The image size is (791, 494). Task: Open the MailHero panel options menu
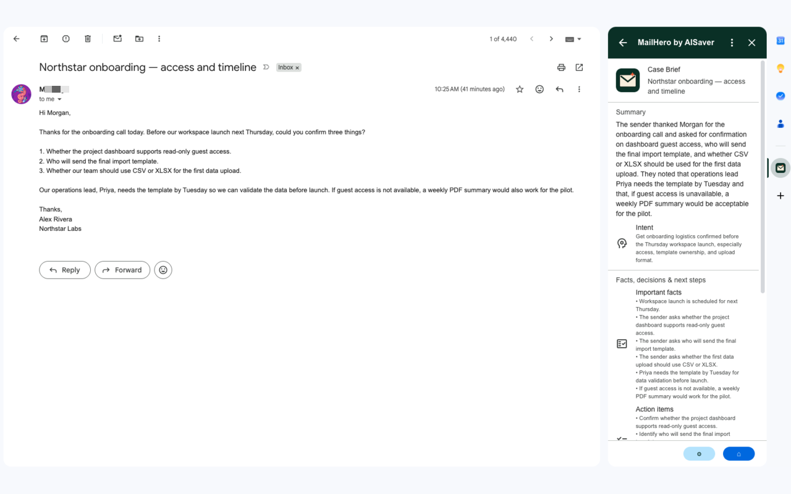[x=732, y=43]
